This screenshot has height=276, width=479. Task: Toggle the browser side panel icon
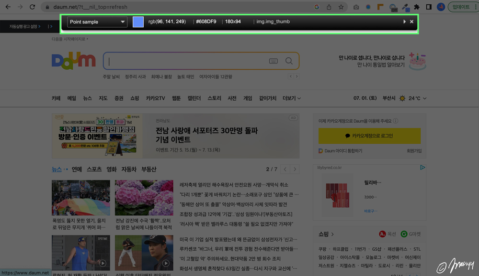click(x=429, y=7)
